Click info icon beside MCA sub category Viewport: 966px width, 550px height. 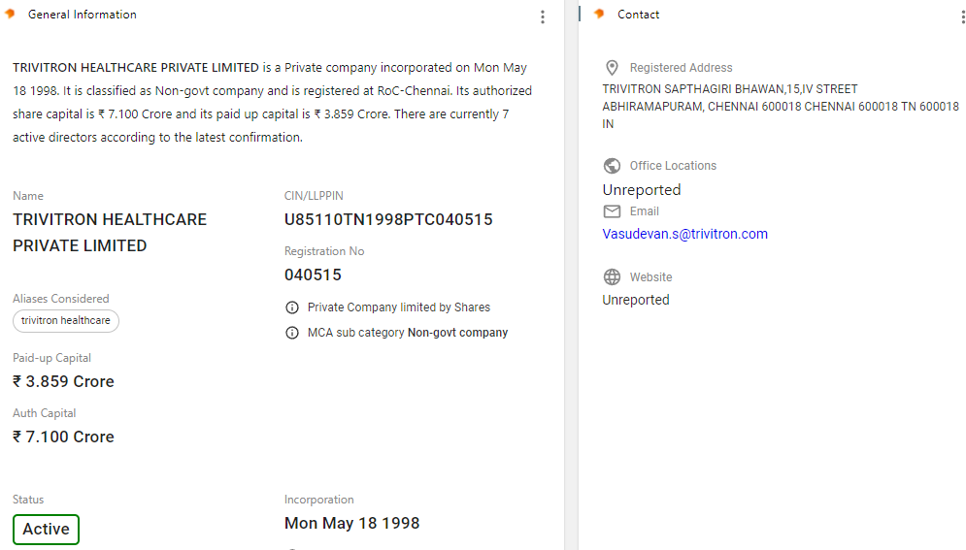click(x=292, y=333)
